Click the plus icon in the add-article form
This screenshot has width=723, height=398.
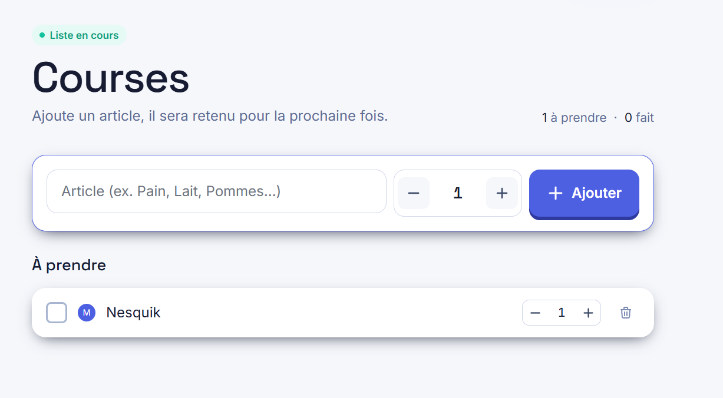[x=501, y=193]
